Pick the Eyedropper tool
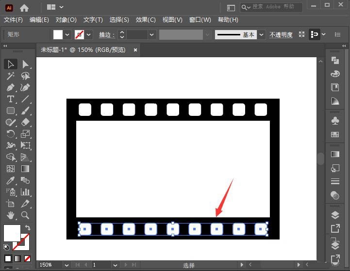350x271 pixels. point(11,180)
